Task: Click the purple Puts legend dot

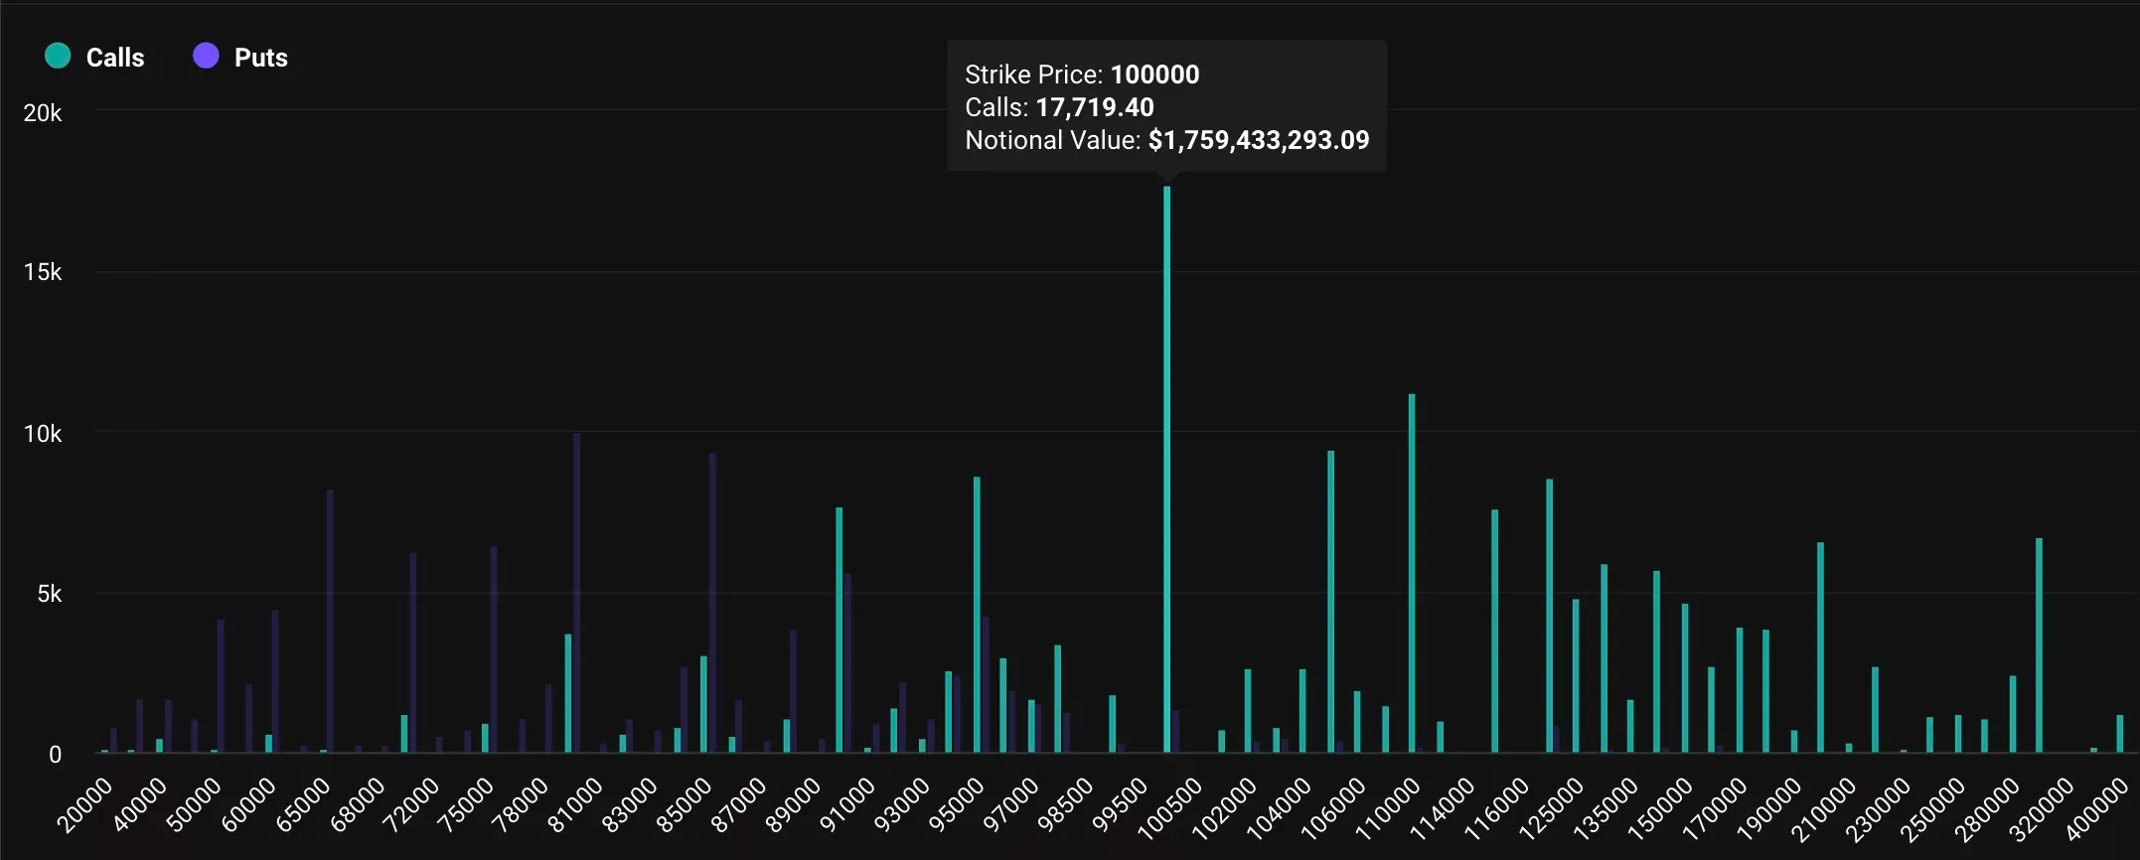Action: tap(206, 56)
